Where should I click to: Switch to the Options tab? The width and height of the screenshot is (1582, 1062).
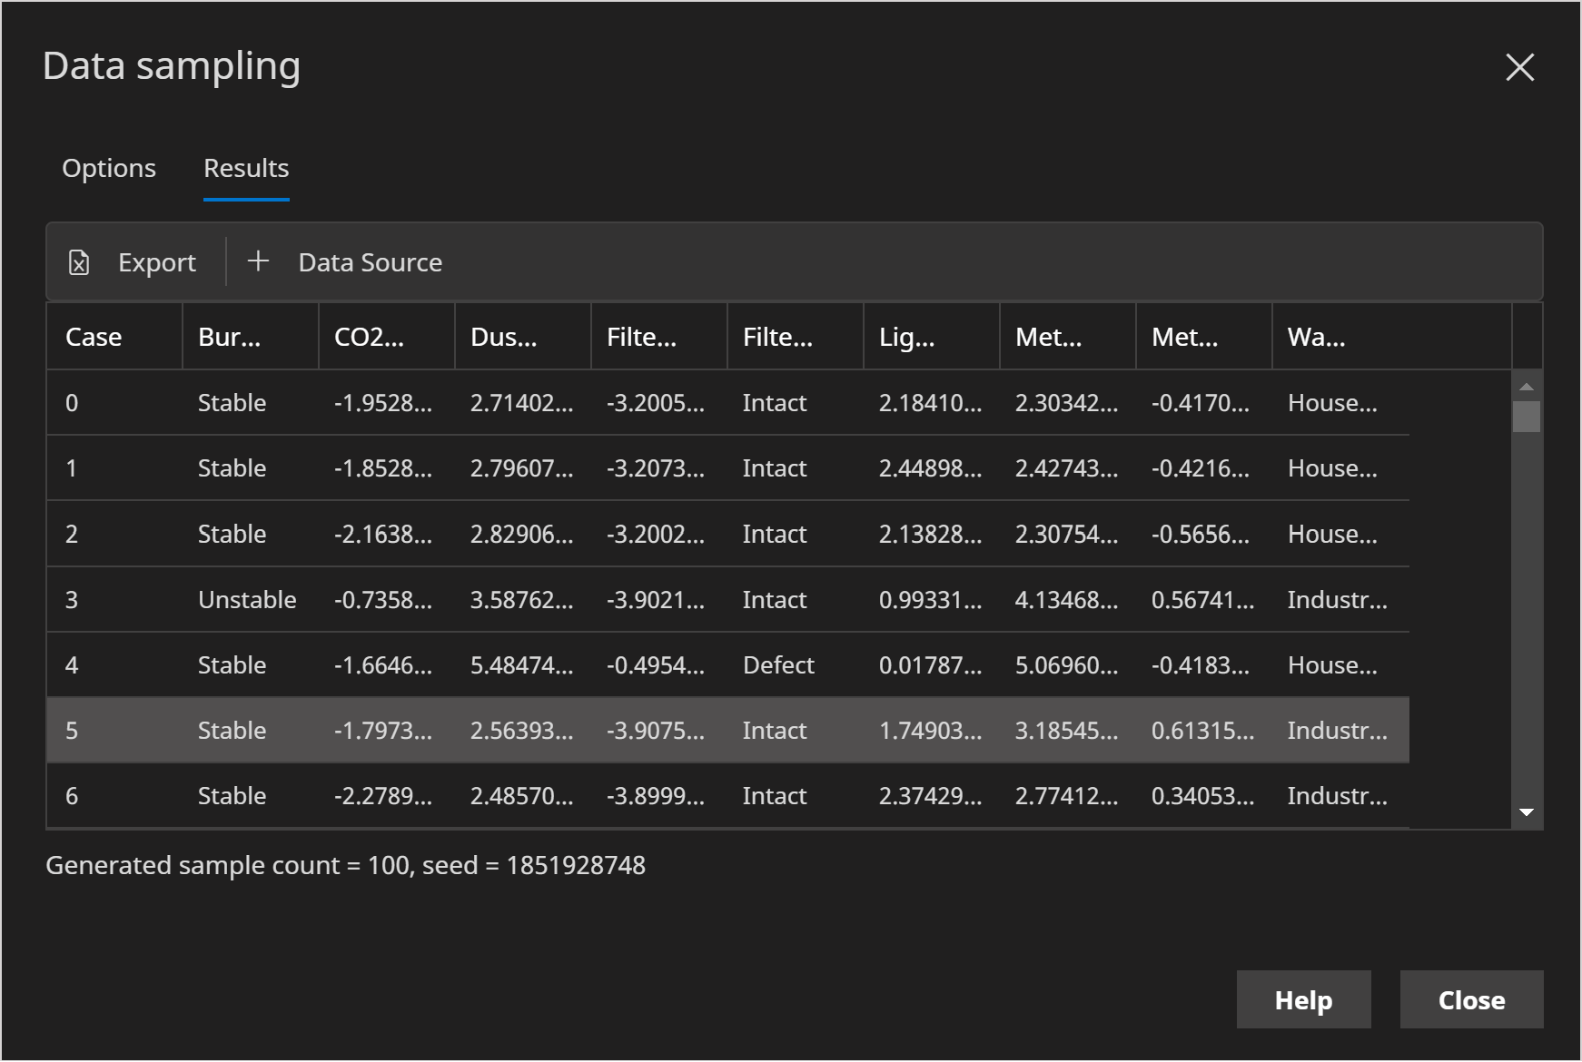pos(108,168)
